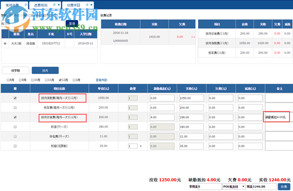Viewport: 293px width, 191px height.
Task: Click the 查询 search button
Action: point(72,23)
